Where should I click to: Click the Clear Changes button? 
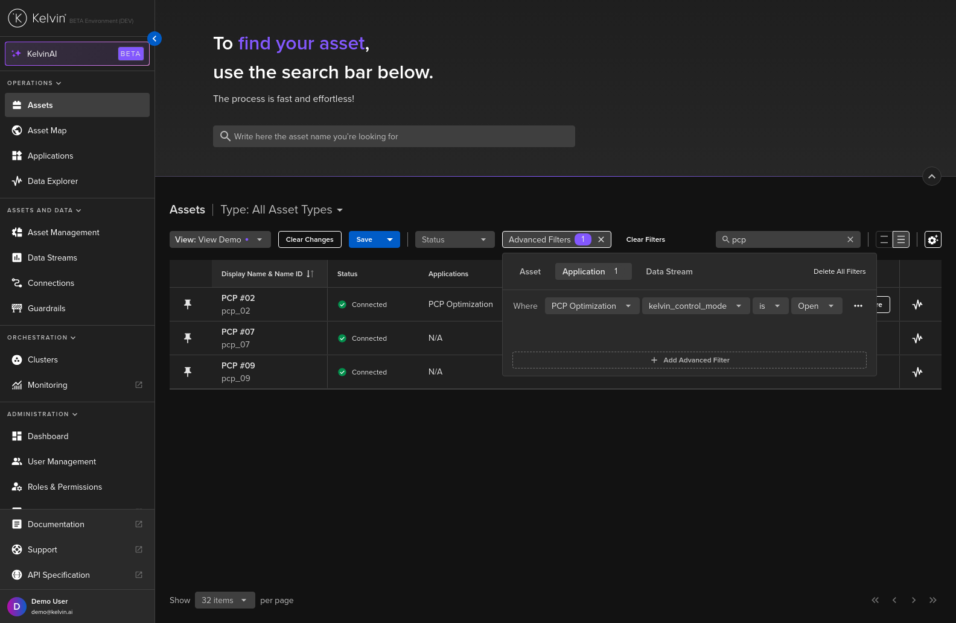310,239
